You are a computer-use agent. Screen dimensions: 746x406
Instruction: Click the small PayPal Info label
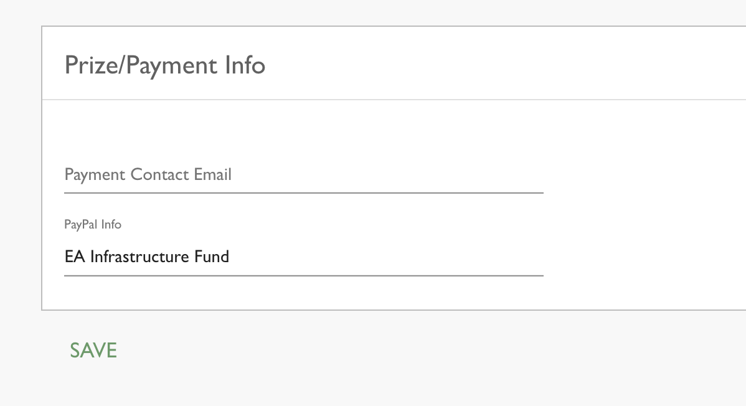tap(93, 224)
